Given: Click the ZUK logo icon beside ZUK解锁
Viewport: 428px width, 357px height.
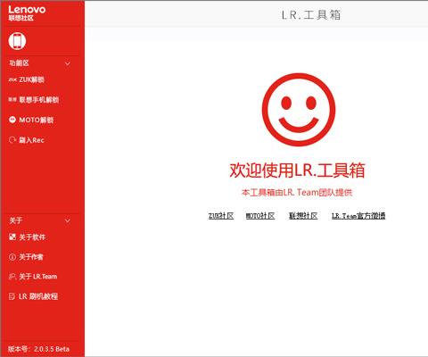Looking at the screenshot, I should [12, 79].
